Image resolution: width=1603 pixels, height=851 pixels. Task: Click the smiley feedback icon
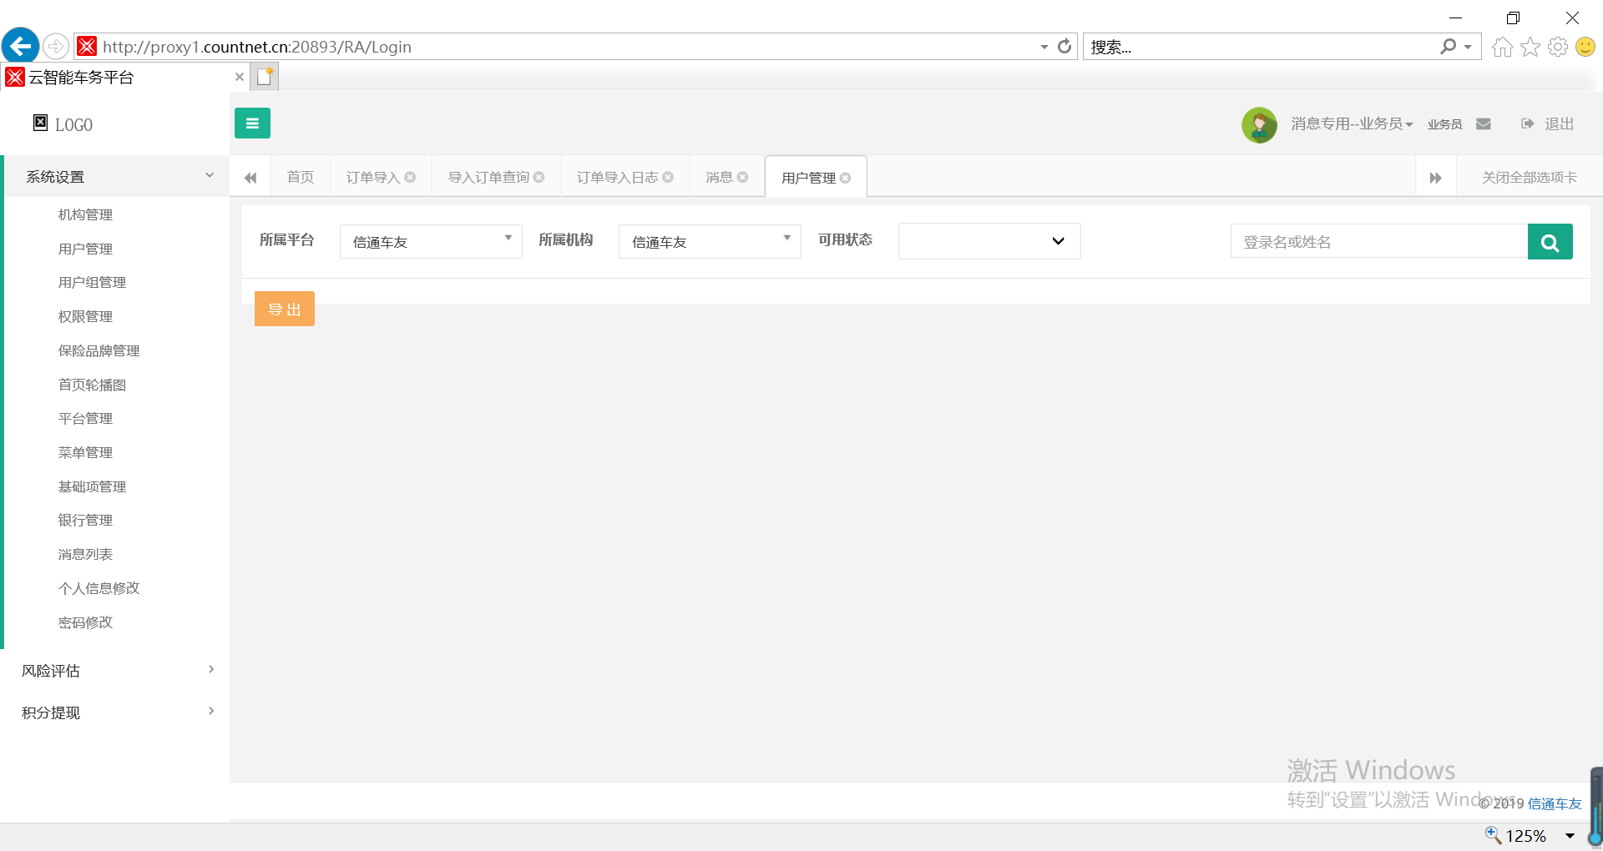1585,47
